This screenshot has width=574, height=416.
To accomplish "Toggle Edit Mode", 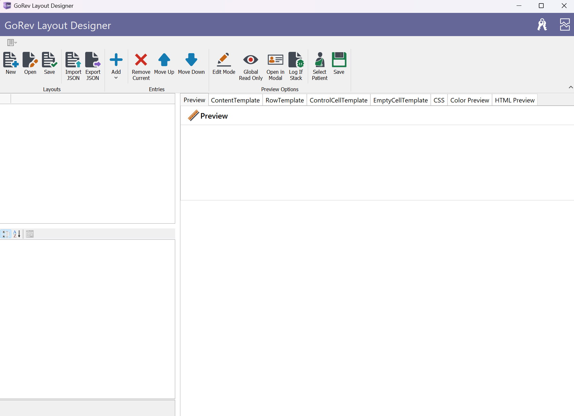I will [224, 64].
